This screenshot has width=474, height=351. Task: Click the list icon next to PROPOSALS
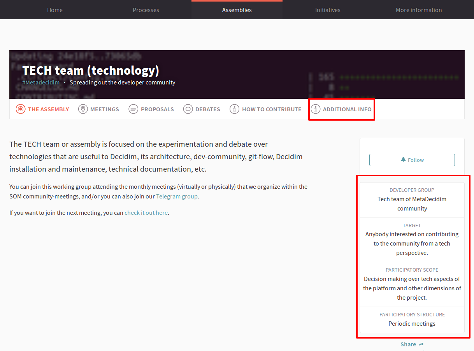[133, 109]
